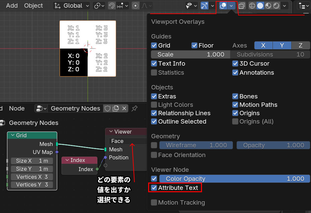The width and height of the screenshot is (311, 213).
Task: Open the Viewer node Face domain dropdown
Action: click(127, 141)
